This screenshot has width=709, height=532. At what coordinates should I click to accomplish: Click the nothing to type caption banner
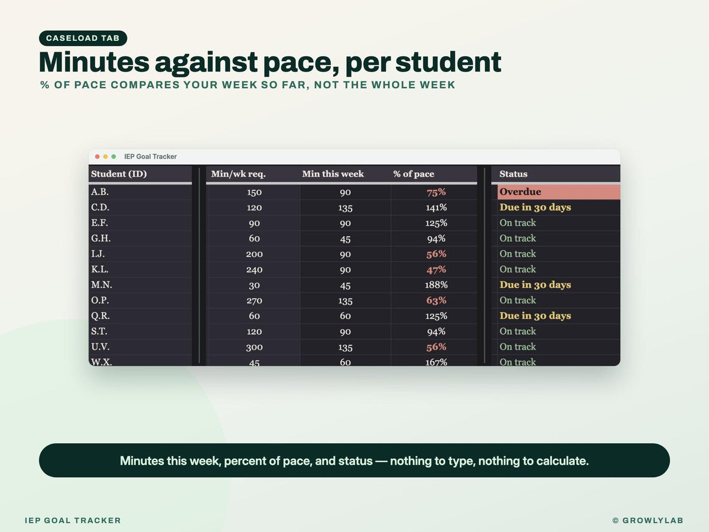[x=354, y=460]
